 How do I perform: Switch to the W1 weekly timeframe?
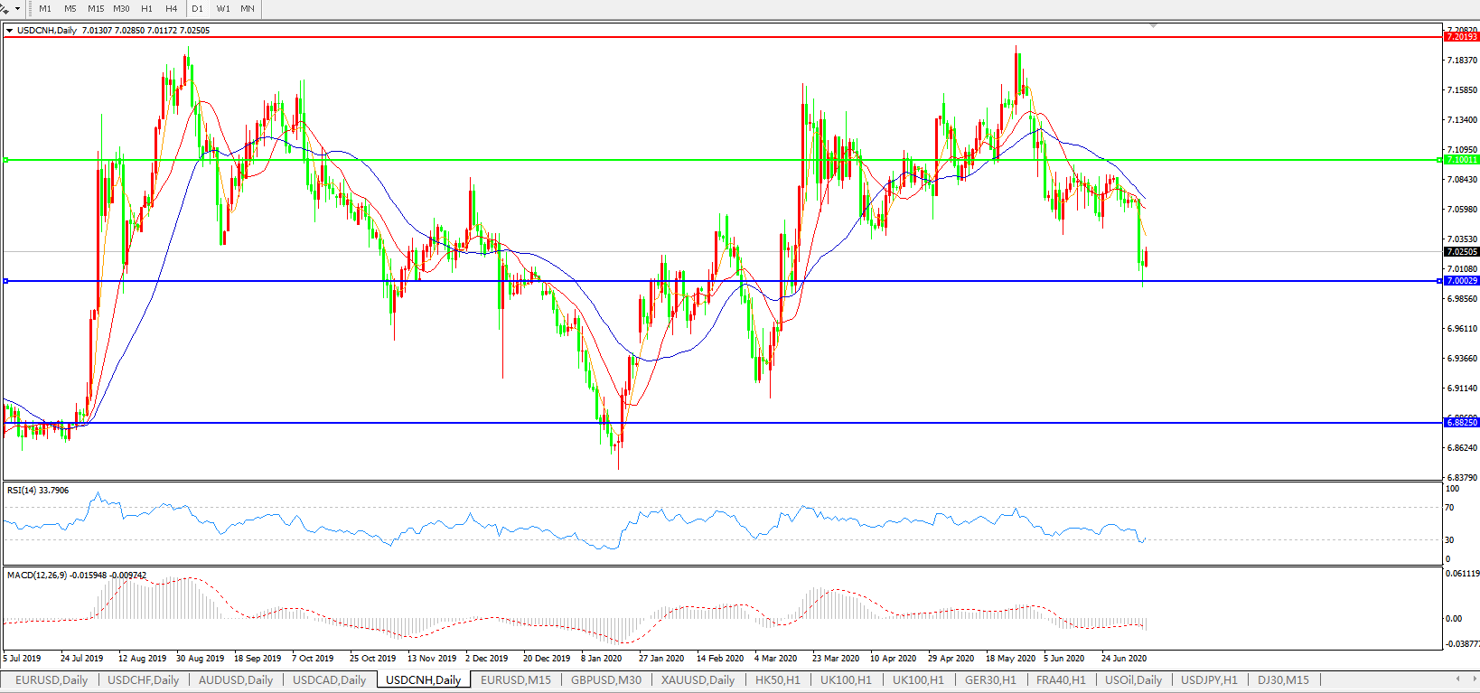click(223, 8)
